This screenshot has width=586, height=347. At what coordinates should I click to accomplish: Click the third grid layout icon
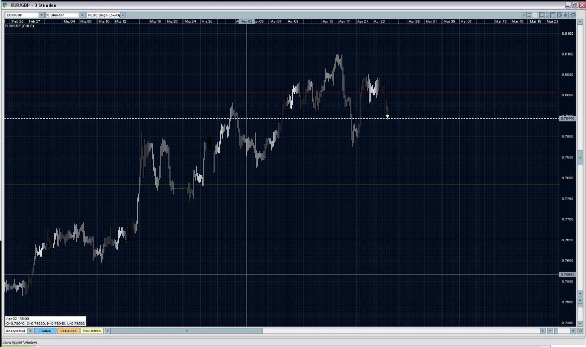coord(553,15)
